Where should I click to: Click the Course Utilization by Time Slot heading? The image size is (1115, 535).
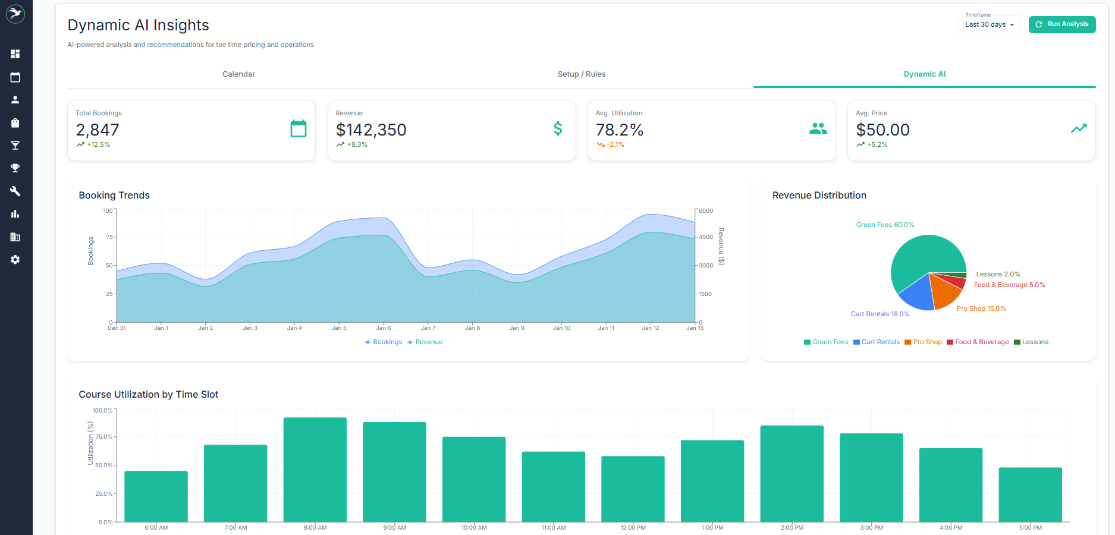[149, 395]
